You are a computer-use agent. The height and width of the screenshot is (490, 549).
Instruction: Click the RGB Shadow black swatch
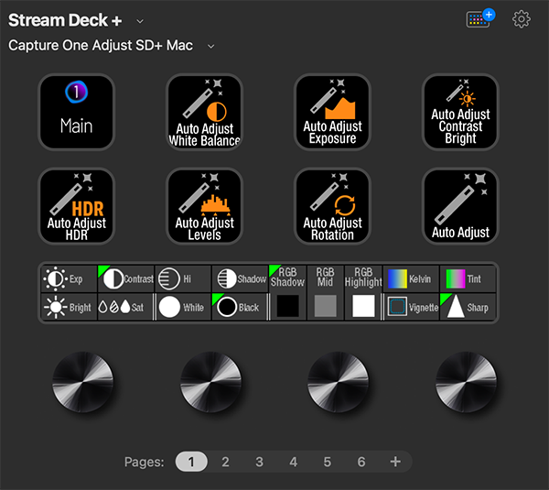tap(288, 306)
